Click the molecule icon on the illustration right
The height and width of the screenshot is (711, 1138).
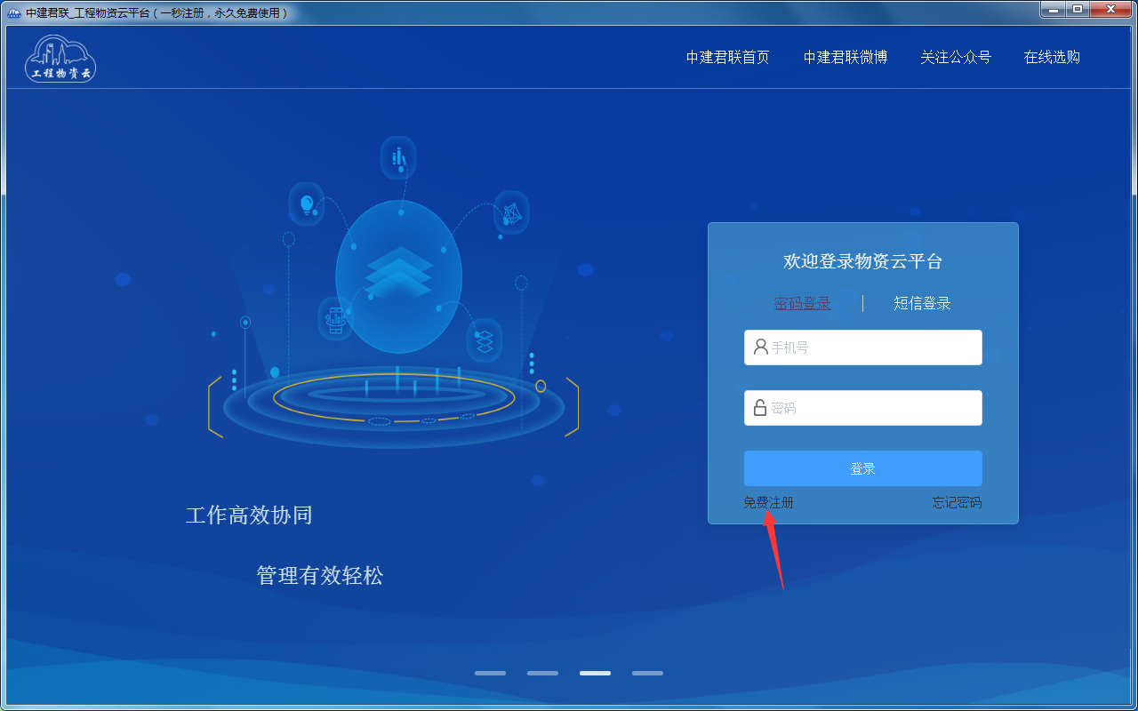coord(511,212)
